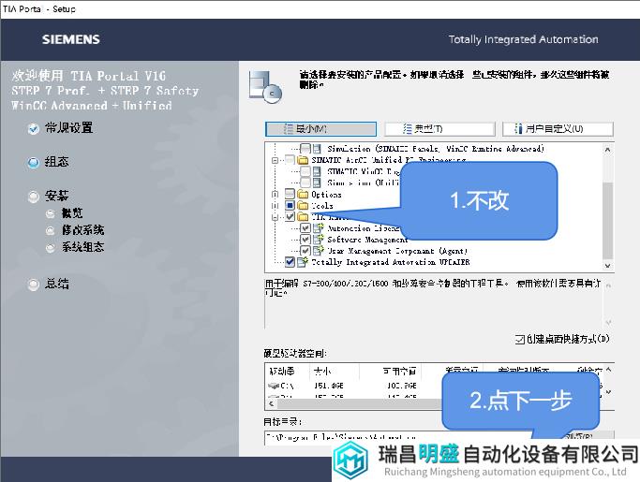Click drive table scroll-up arrow

(608, 370)
